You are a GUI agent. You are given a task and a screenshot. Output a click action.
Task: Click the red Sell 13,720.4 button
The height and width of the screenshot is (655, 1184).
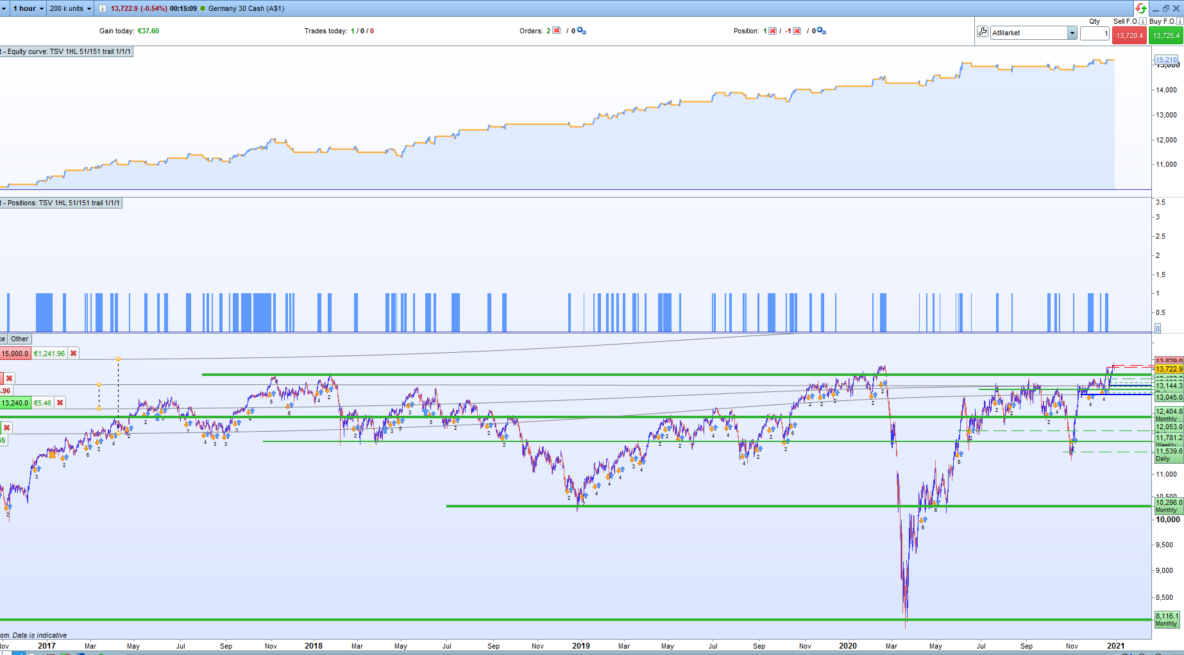click(1129, 36)
